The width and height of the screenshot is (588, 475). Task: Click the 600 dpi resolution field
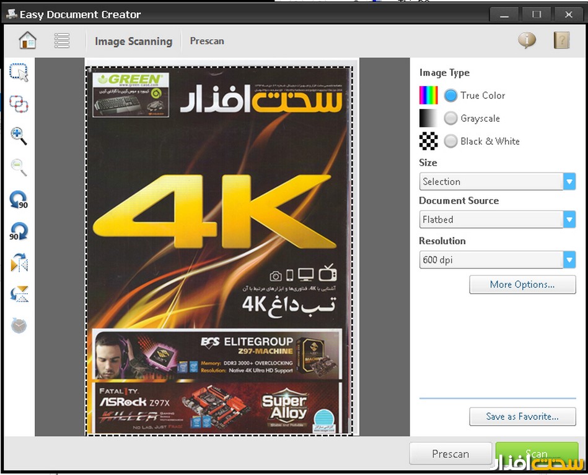coord(491,260)
